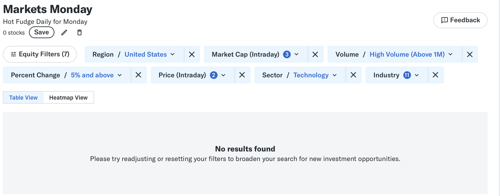
Task: Remove the Volume filter via its X icon
Action: [x=470, y=54]
